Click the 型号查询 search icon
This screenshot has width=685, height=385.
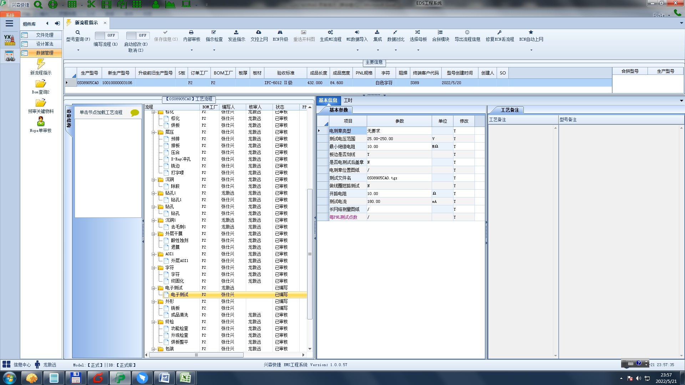tap(78, 32)
